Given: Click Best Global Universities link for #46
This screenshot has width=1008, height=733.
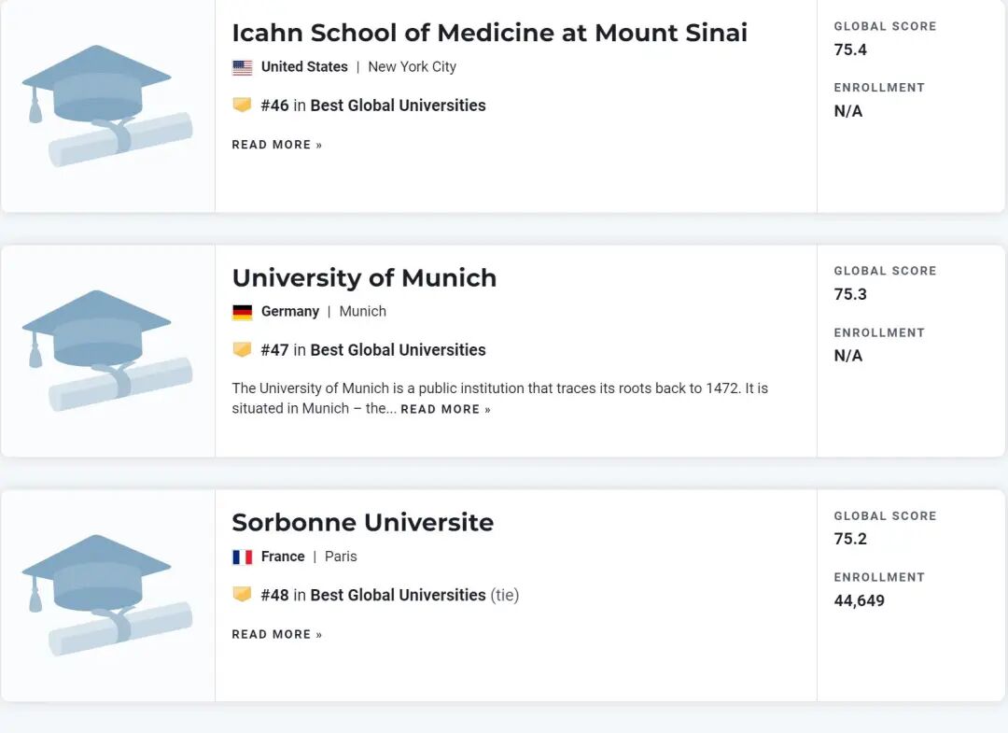Looking at the screenshot, I should 398,106.
